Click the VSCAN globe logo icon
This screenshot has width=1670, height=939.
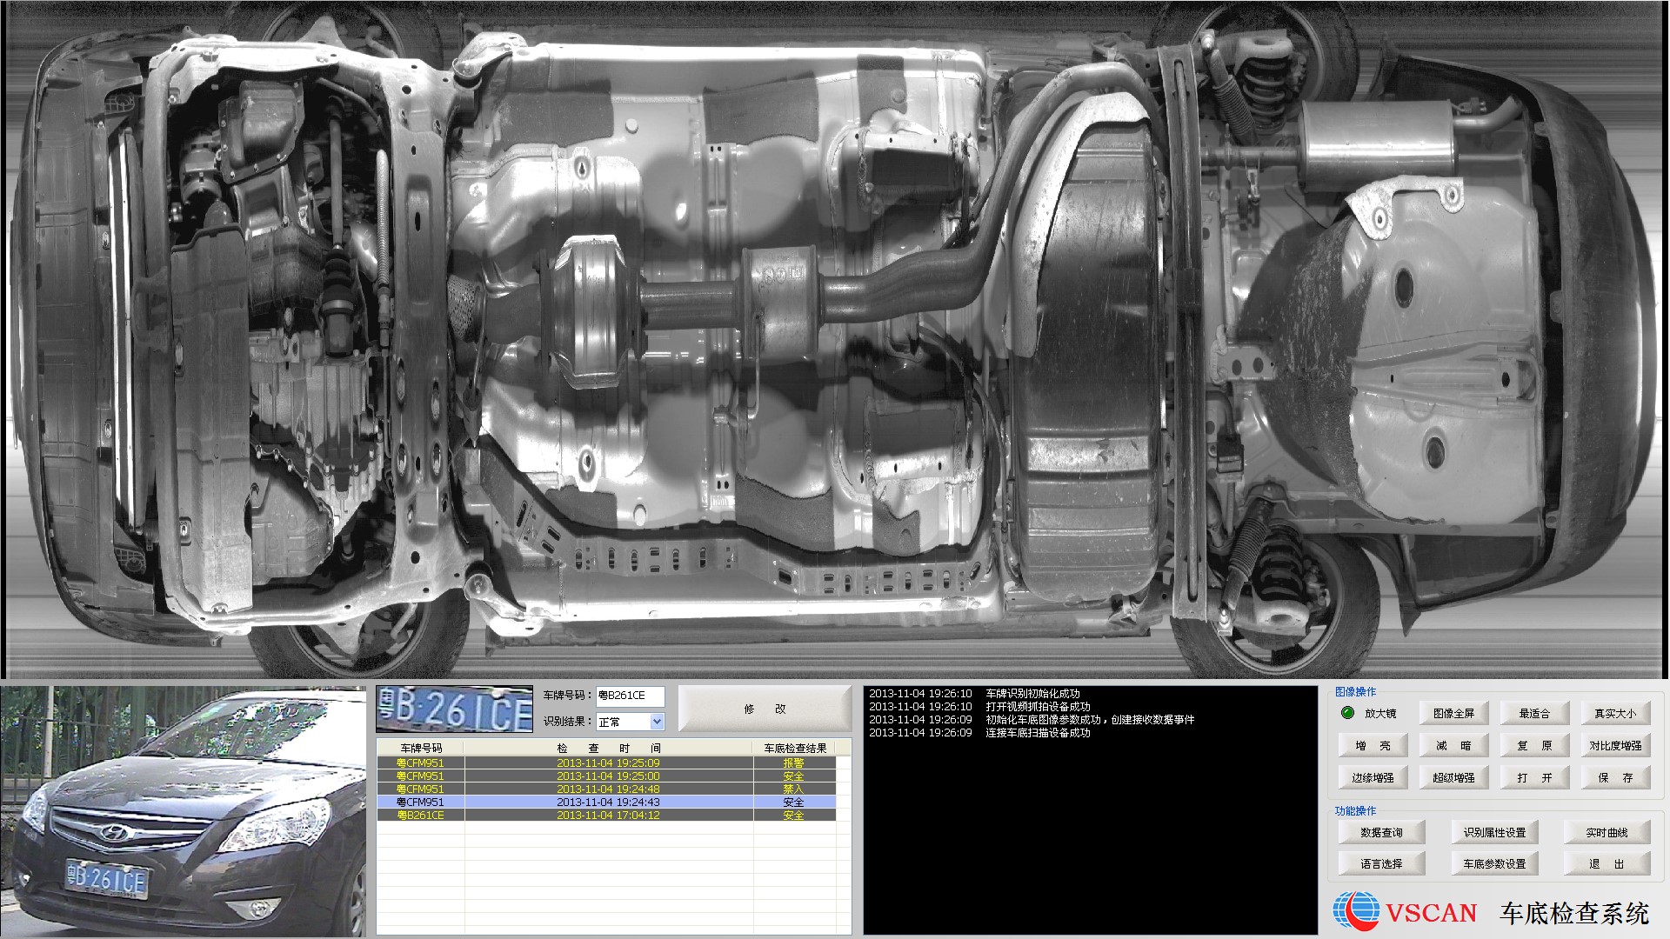1357,911
